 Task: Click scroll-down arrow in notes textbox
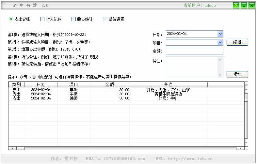pos(220,75)
